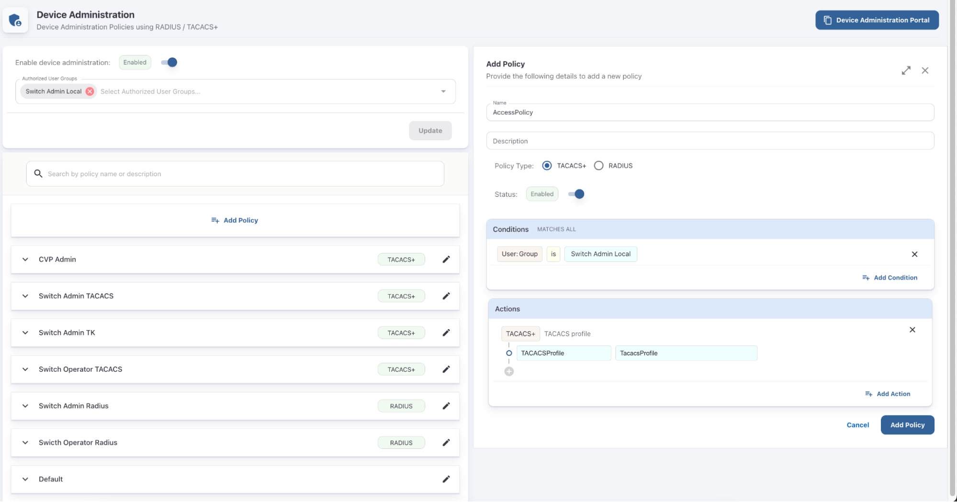This screenshot has height=502, width=957.
Task: Submit the new policy with Add Policy button
Action: pos(907,425)
